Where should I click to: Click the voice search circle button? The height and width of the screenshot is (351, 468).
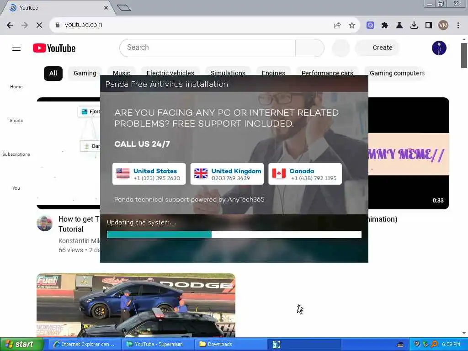341,48
